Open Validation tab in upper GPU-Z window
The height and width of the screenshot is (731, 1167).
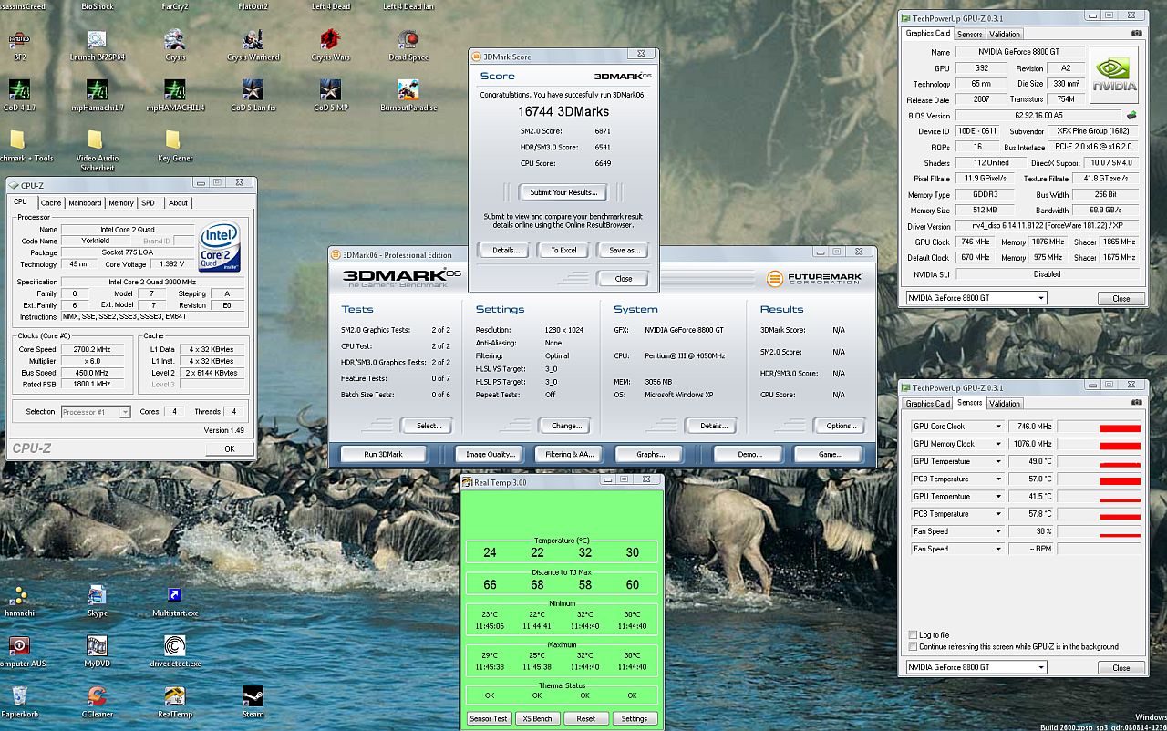(x=1005, y=35)
